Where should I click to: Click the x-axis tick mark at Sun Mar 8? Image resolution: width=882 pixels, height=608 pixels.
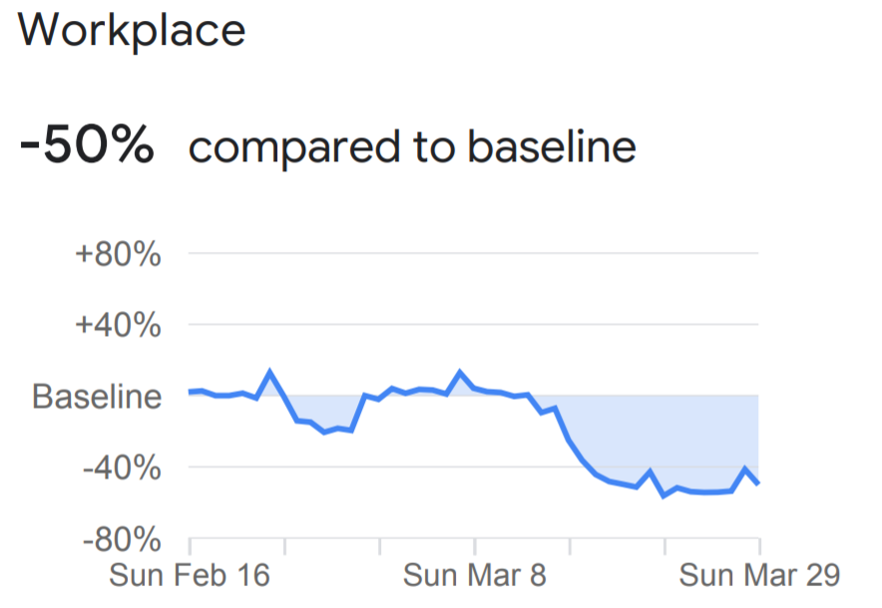coord(475,545)
